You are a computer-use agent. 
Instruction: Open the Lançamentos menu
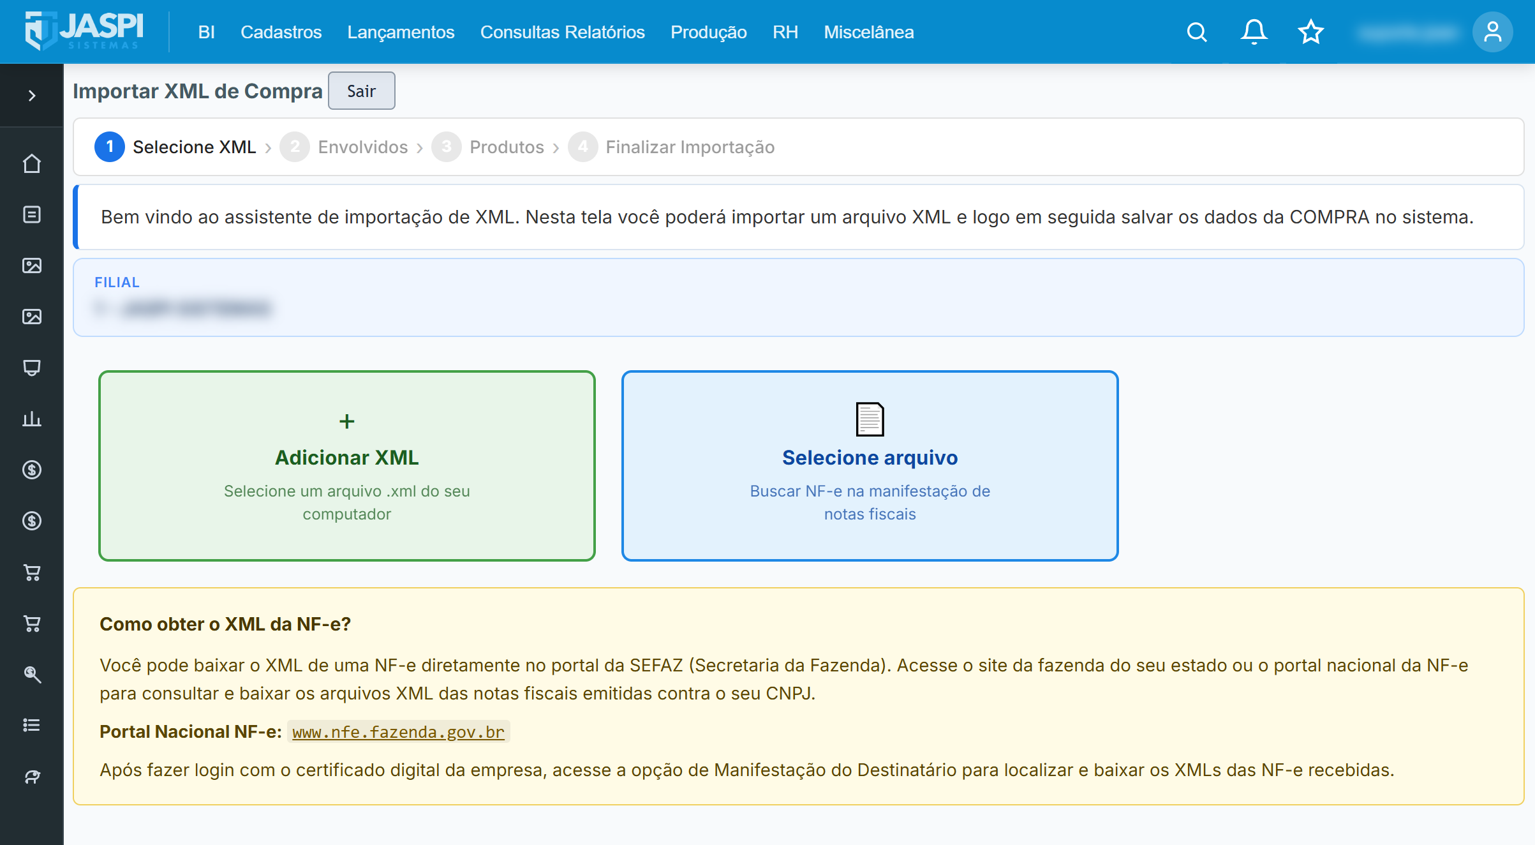click(401, 32)
